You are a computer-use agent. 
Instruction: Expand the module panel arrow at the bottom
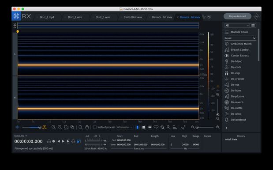tap(226, 128)
